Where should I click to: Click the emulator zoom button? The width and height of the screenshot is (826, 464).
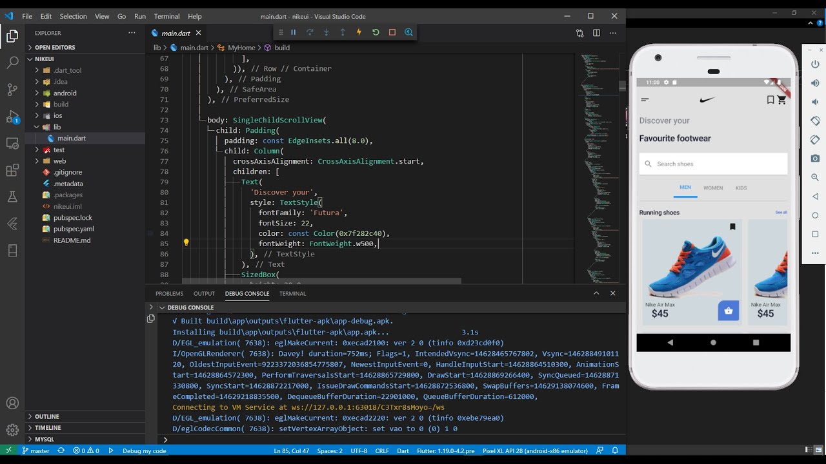[x=815, y=177]
